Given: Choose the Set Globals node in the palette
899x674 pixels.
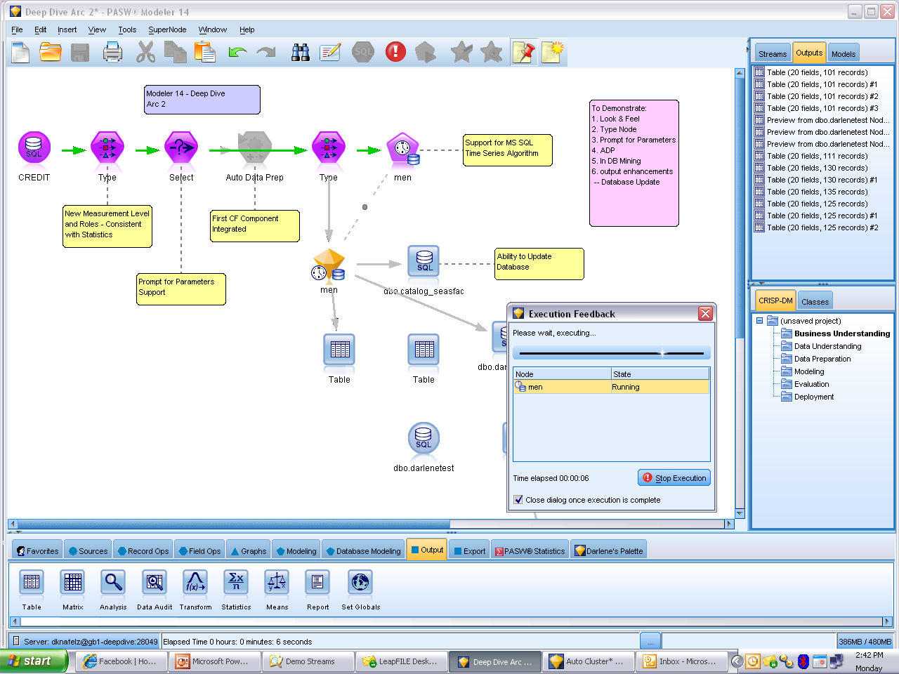Looking at the screenshot, I should tap(360, 583).
